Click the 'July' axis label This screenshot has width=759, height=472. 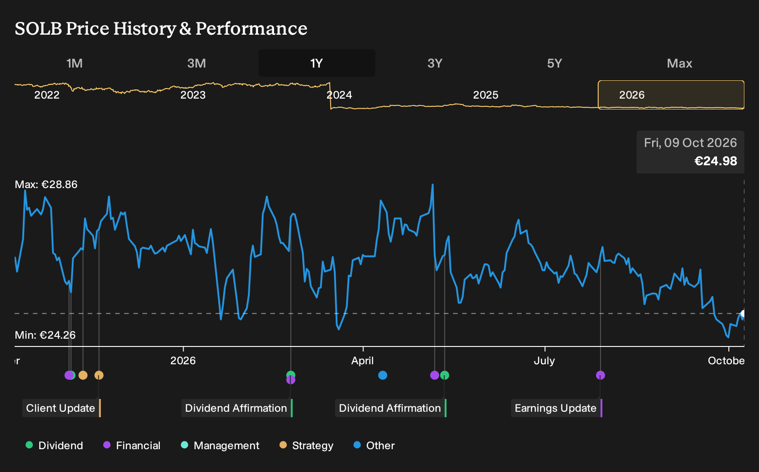(544, 361)
